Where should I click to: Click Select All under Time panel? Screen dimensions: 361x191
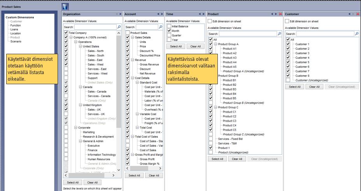pos(176,46)
